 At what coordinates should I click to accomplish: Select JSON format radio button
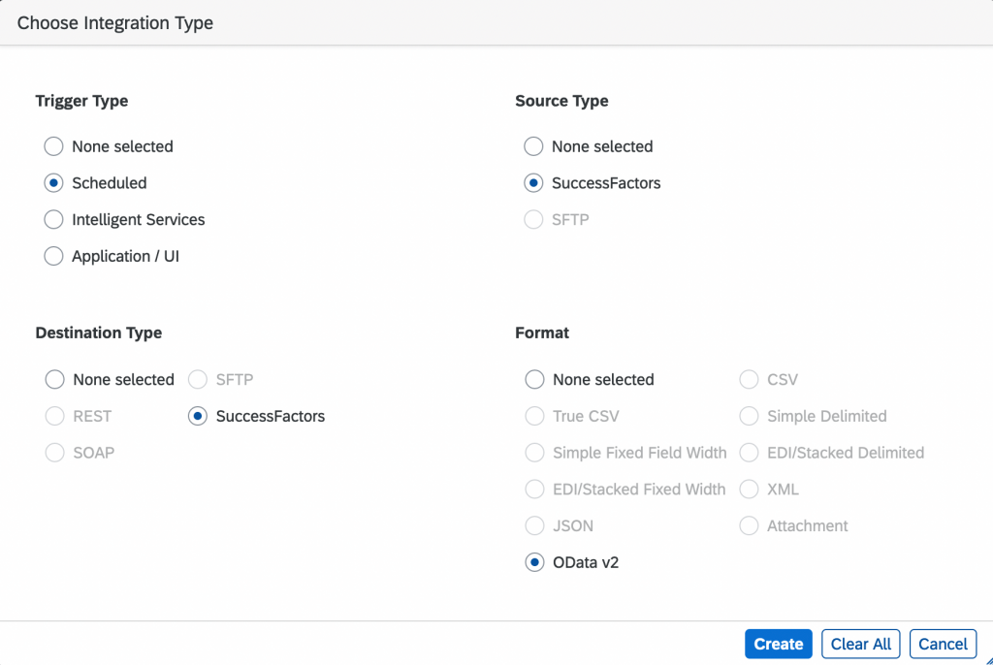[534, 525]
